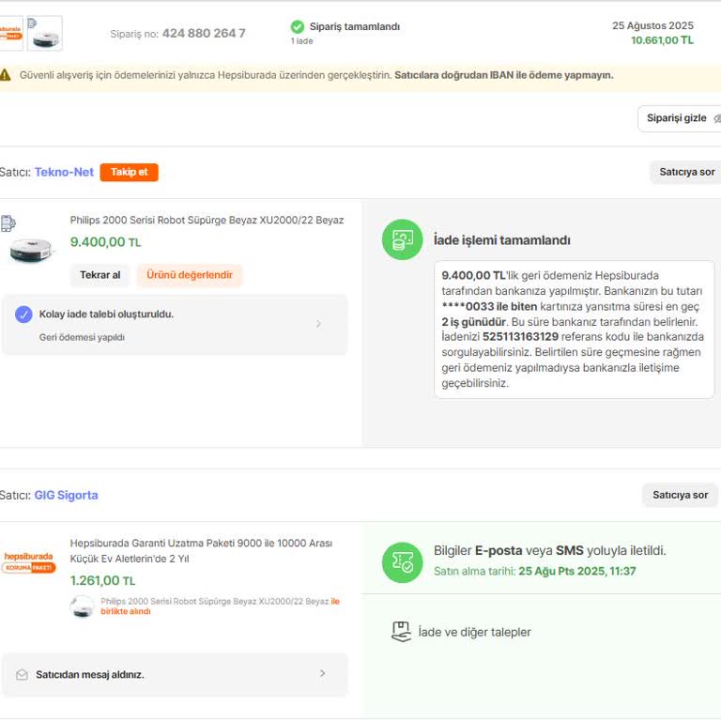Click the hepsiburada Koruma Paketi logo
This screenshot has height=721, width=721.
click(x=28, y=563)
